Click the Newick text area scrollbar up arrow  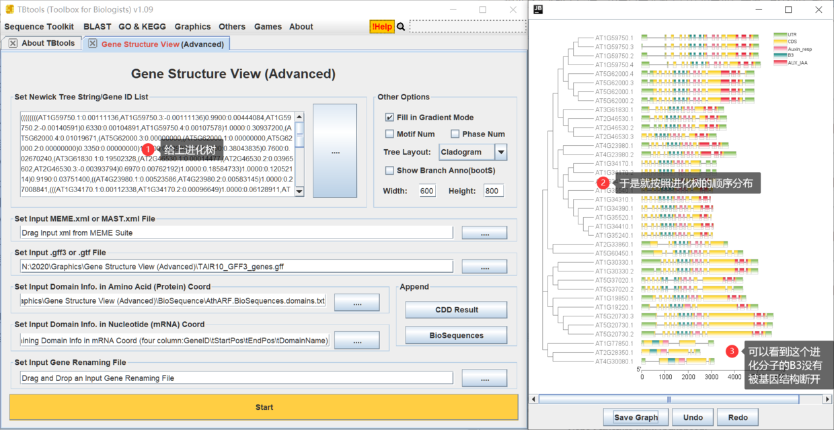click(x=299, y=117)
